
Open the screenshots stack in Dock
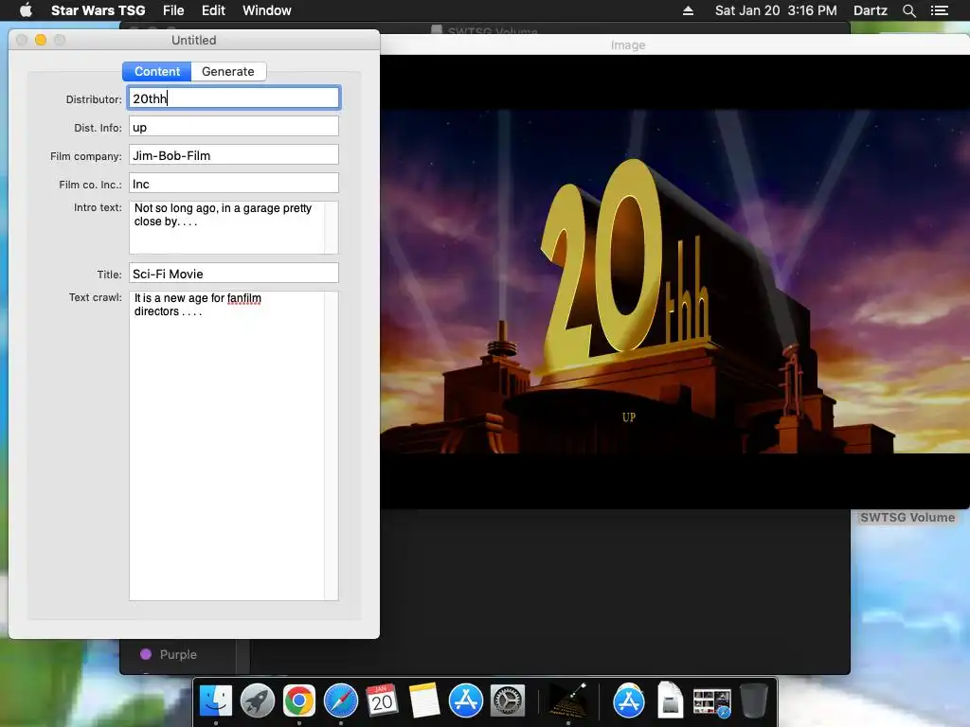[x=712, y=702]
